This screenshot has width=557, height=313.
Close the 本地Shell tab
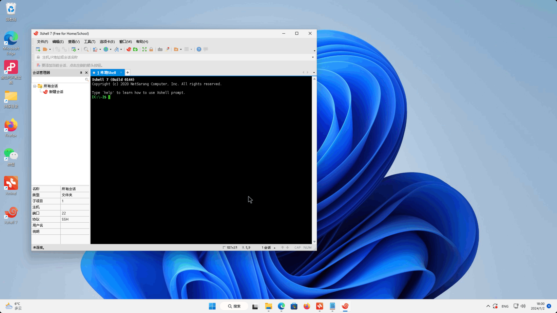coord(121,72)
